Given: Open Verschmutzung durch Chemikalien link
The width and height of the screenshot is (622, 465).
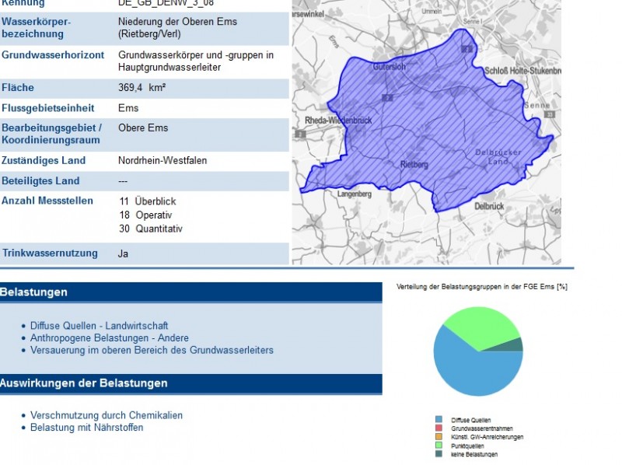Looking at the screenshot, I should pyautogui.click(x=107, y=415).
